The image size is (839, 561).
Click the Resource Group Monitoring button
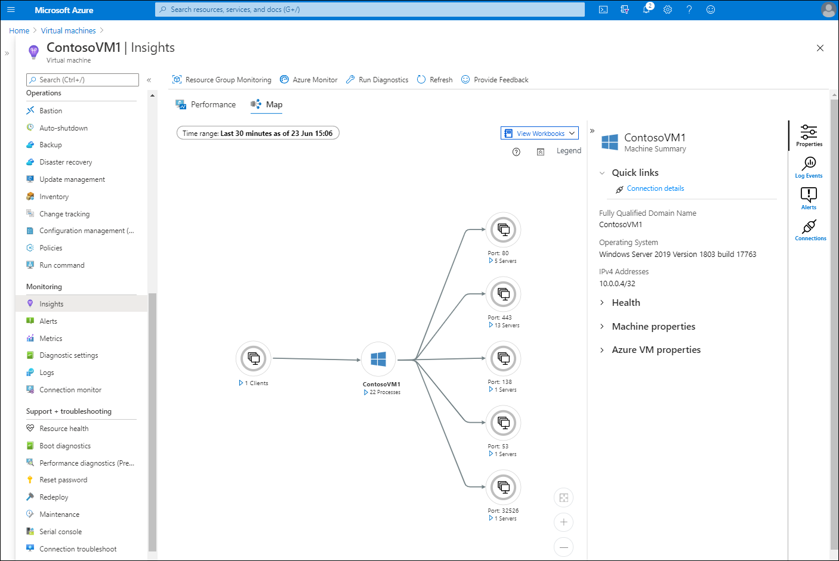click(221, 80)
